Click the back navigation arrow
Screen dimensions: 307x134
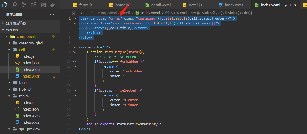[82, 13]
